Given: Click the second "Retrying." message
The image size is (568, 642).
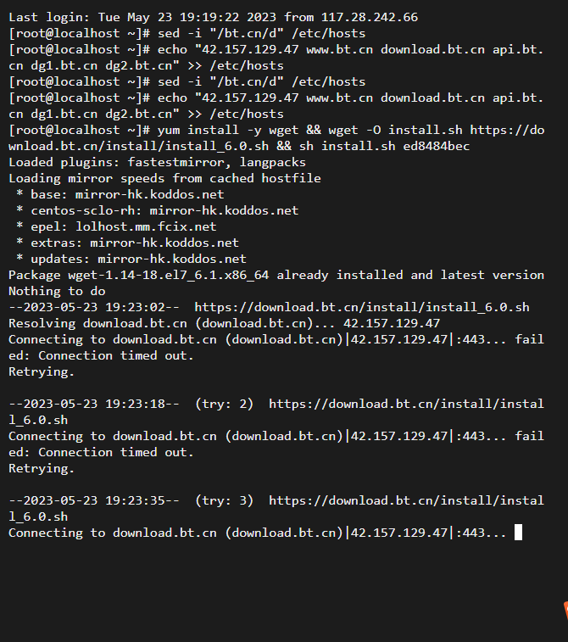Looking at the screenshot, I should [x=42, y=468].
